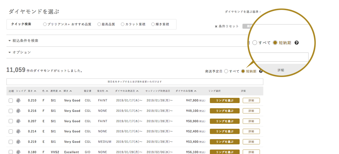Click the 0.180 weight value
Image resolution: width=339 pixels, height=154 pixels.
click(32, 152)
